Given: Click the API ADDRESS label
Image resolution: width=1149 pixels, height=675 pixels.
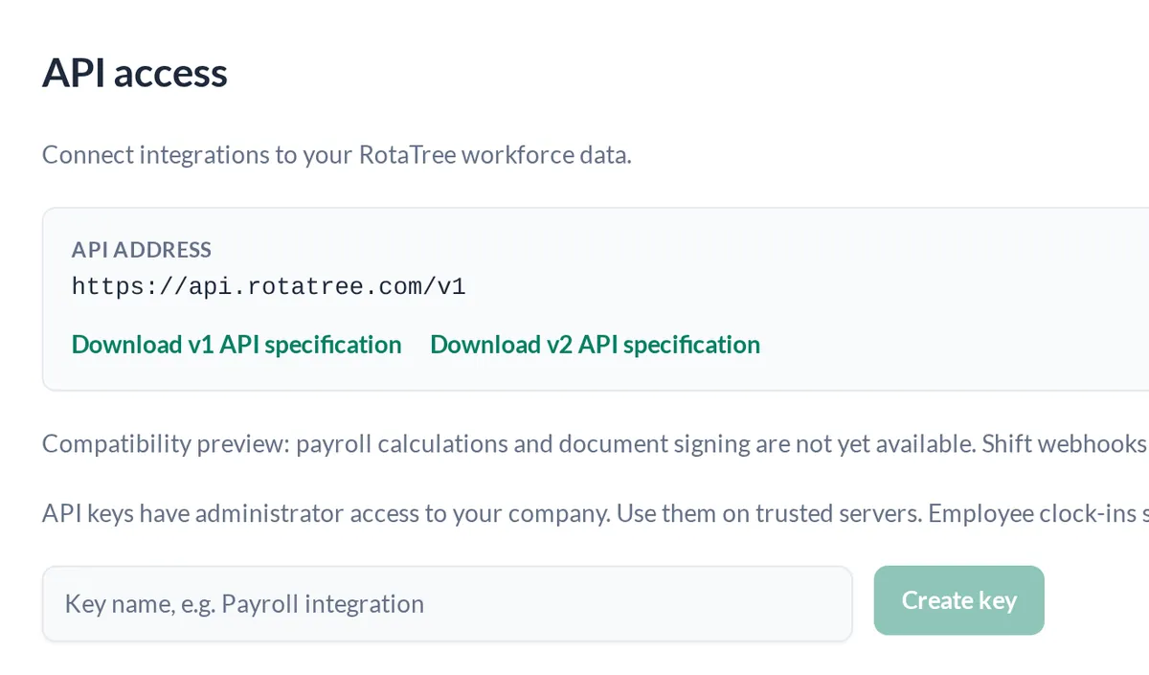Looking at the screenshot, I should pyautogui.click(x=142, y=250).
